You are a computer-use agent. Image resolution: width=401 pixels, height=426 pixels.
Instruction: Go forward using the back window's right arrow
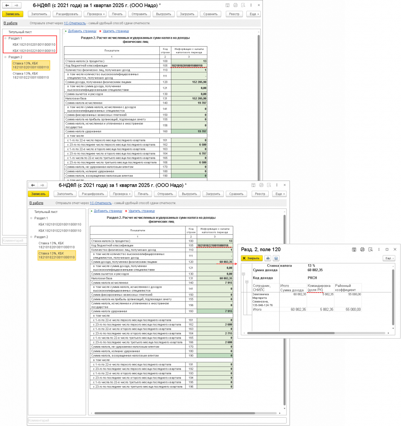coord(17,5)
